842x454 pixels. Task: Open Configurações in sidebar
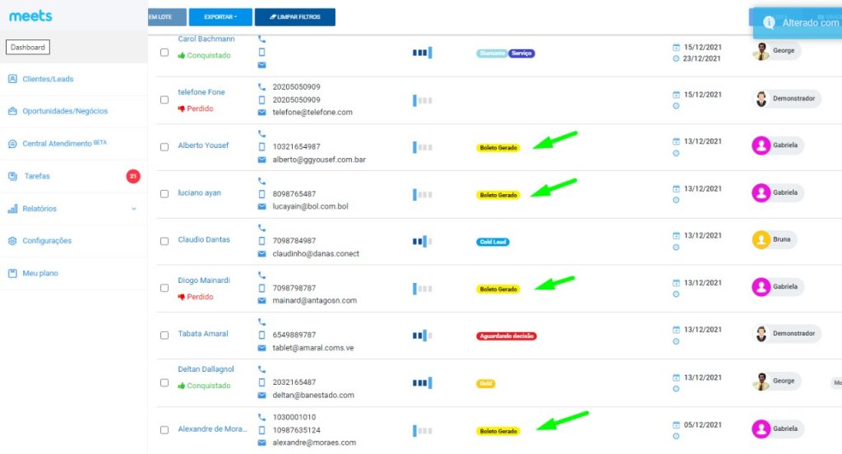pyautogui.click(x=47, y=241)
